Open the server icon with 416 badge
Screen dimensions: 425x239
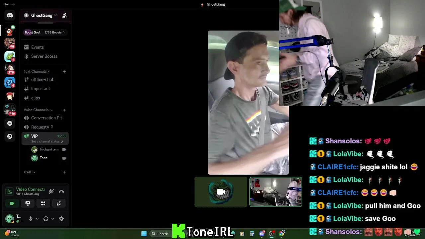[10, 110]
